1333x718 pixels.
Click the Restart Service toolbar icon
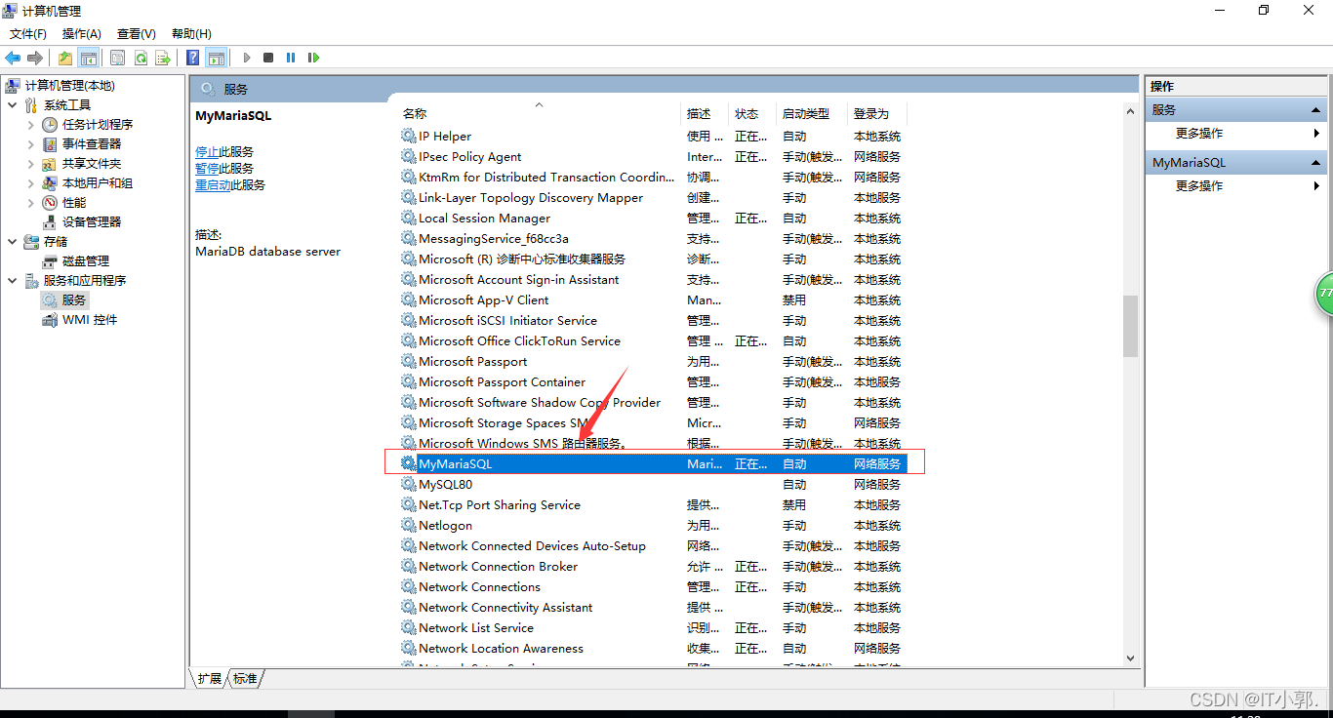pyautogui.click(x=313, y=58)
